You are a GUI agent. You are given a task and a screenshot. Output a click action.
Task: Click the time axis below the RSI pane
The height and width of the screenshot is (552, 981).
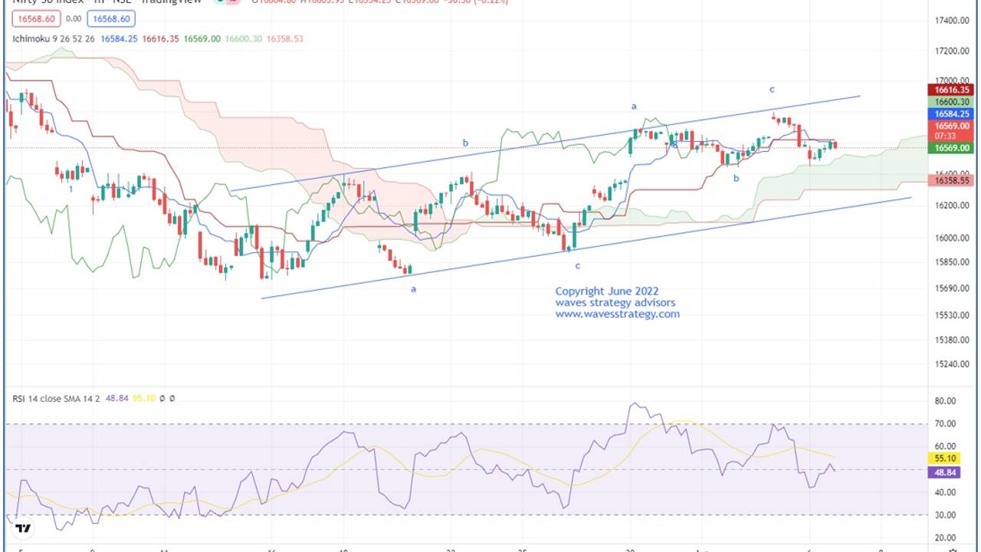tap(460, 549)
